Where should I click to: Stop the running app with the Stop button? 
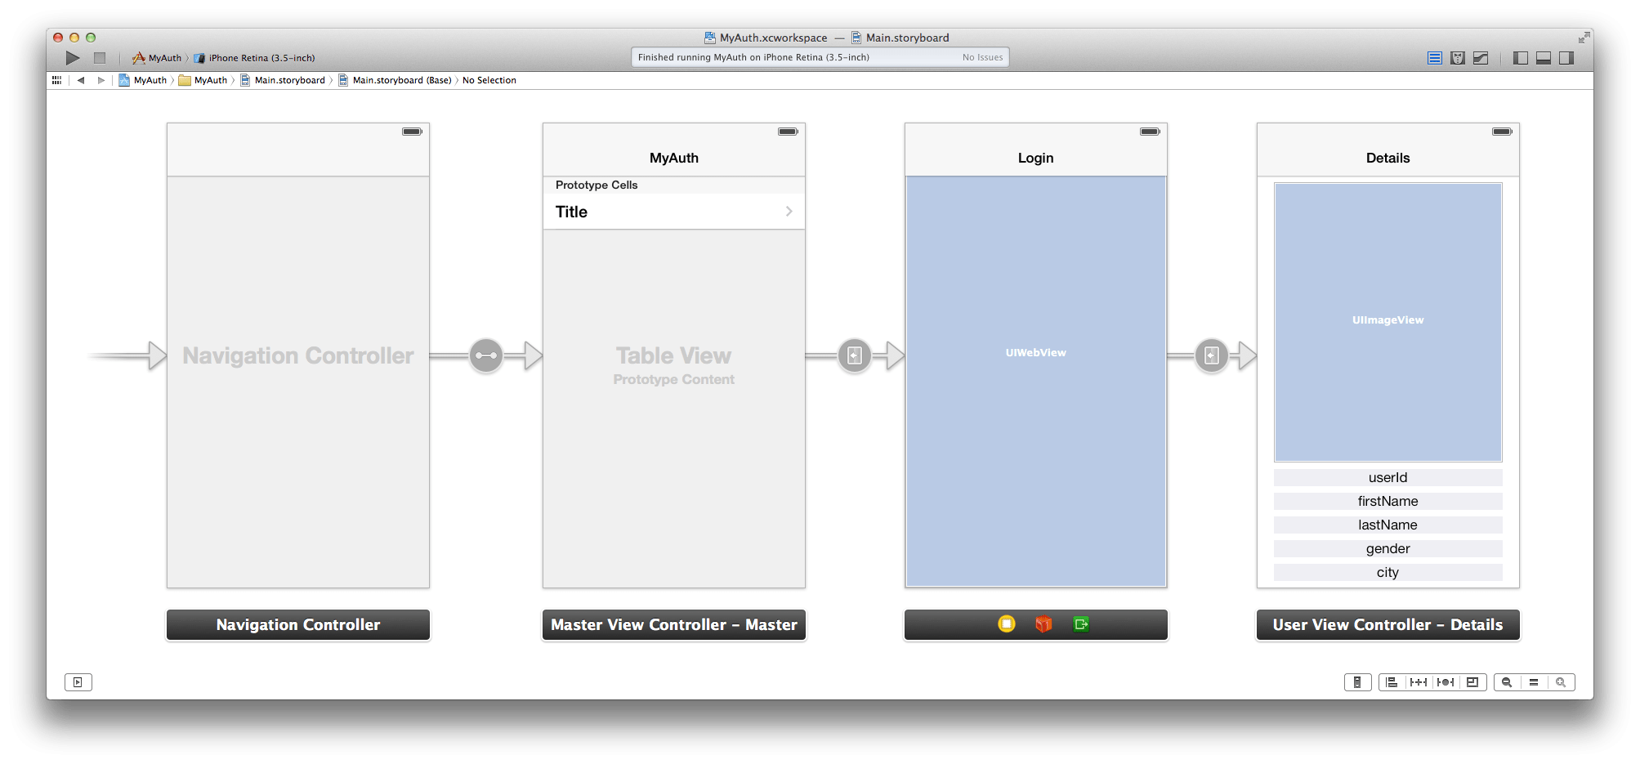point(99,57)
